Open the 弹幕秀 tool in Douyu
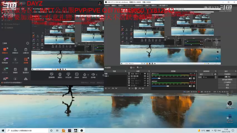This screenshot has height=133, width=237. point(15,70)
